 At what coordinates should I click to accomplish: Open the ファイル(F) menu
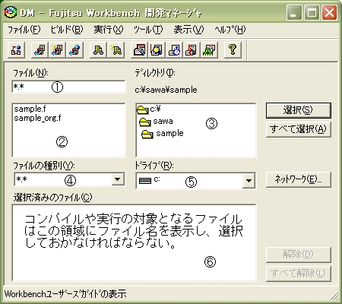click(x=24, y=30)
